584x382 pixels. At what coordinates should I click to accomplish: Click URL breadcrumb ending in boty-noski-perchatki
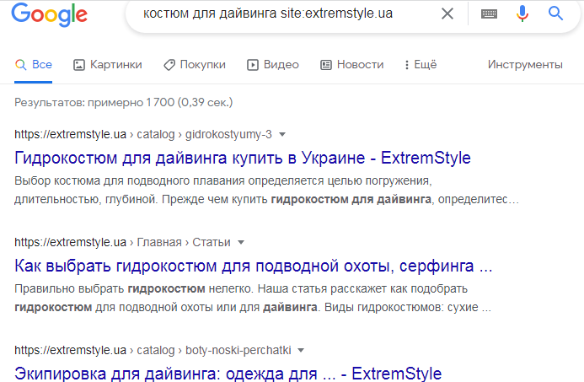tap(153, 351)
